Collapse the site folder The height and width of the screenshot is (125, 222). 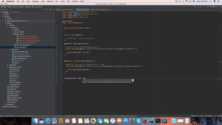pyautogui.click(x=3, y=16)
